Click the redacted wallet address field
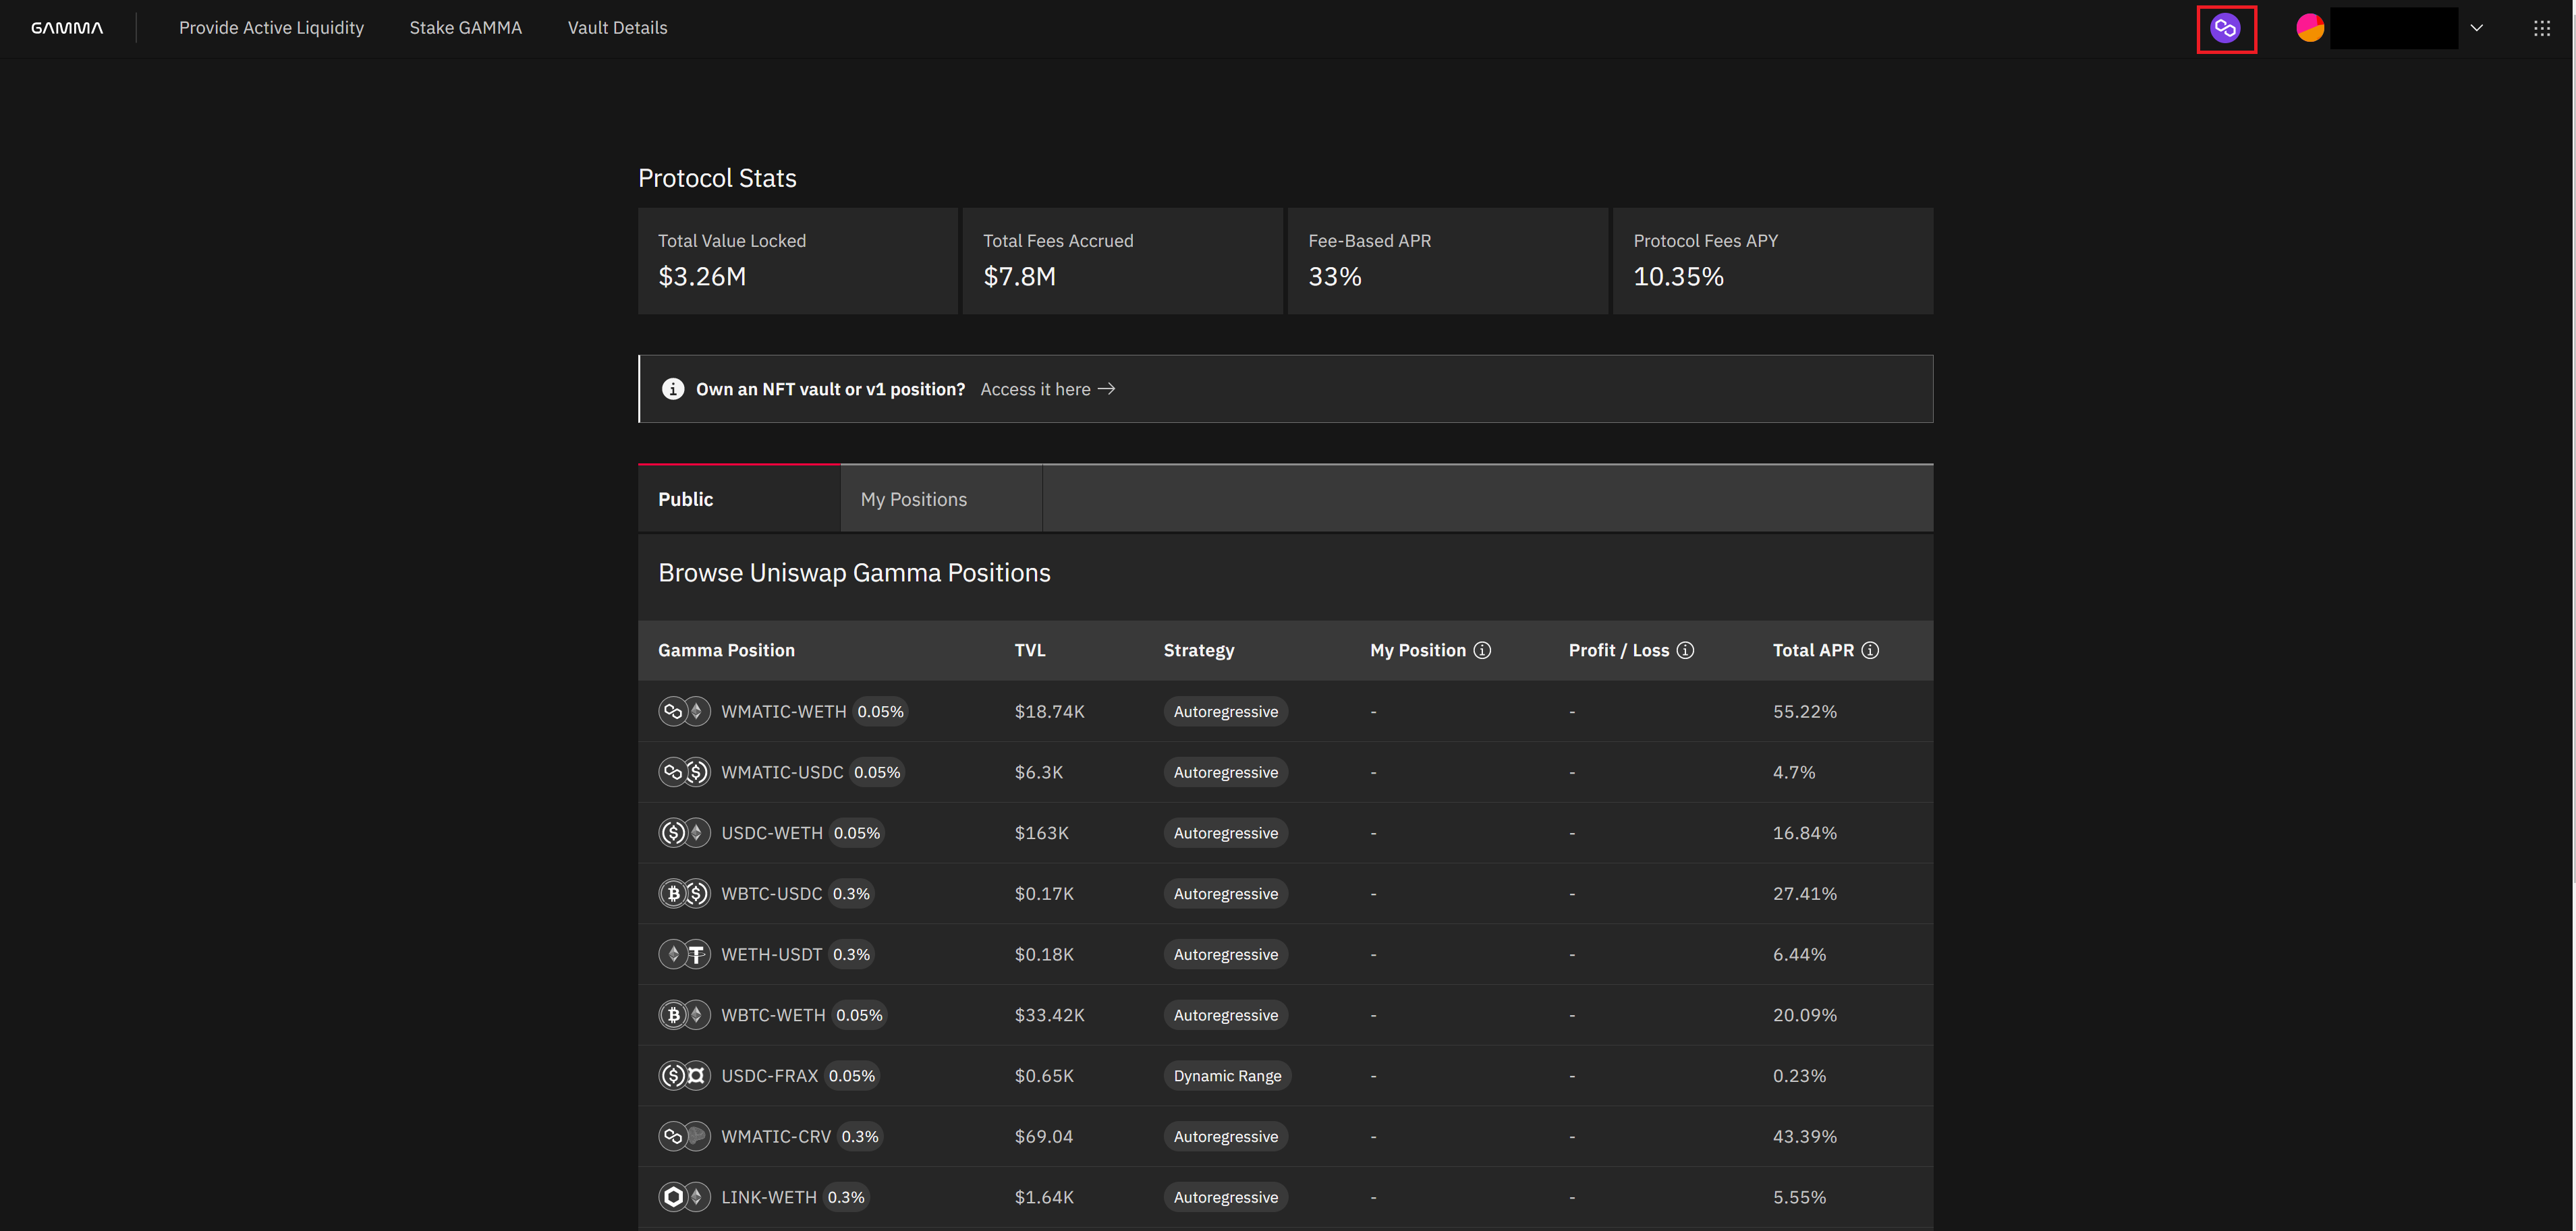 (2394, 28)
